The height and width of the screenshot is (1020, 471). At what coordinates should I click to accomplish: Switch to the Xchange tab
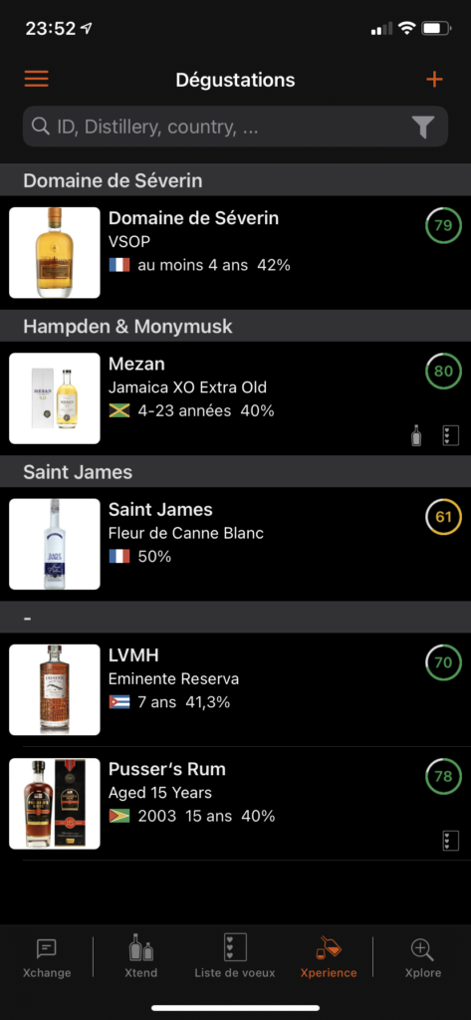click(x=47, y=957)
